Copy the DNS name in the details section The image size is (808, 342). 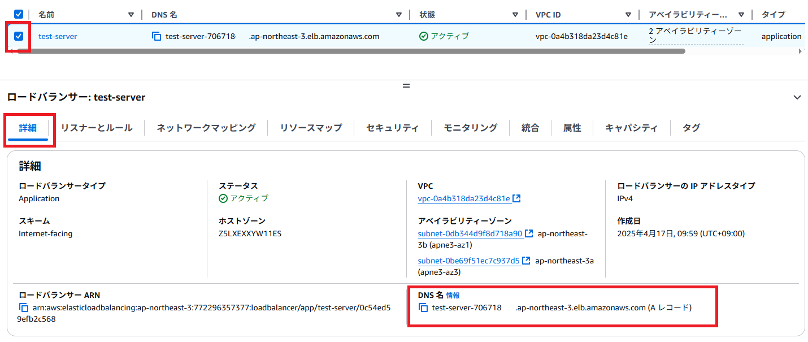click(423, 308)
